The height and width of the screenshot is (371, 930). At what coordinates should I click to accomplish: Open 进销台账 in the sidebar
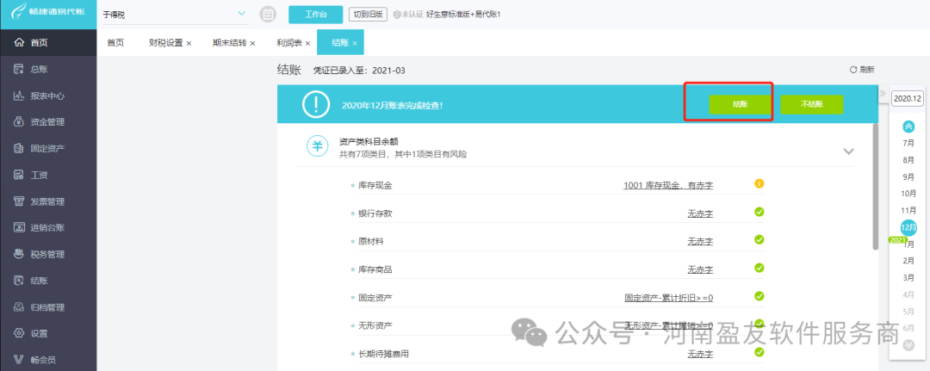(48, 227)
